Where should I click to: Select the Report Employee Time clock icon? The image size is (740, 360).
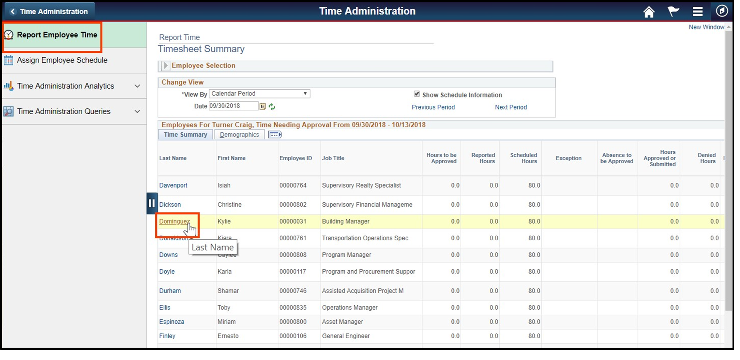(9, 34)
